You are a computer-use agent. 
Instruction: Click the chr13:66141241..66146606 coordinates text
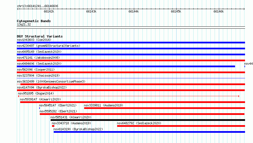point(38,6)
